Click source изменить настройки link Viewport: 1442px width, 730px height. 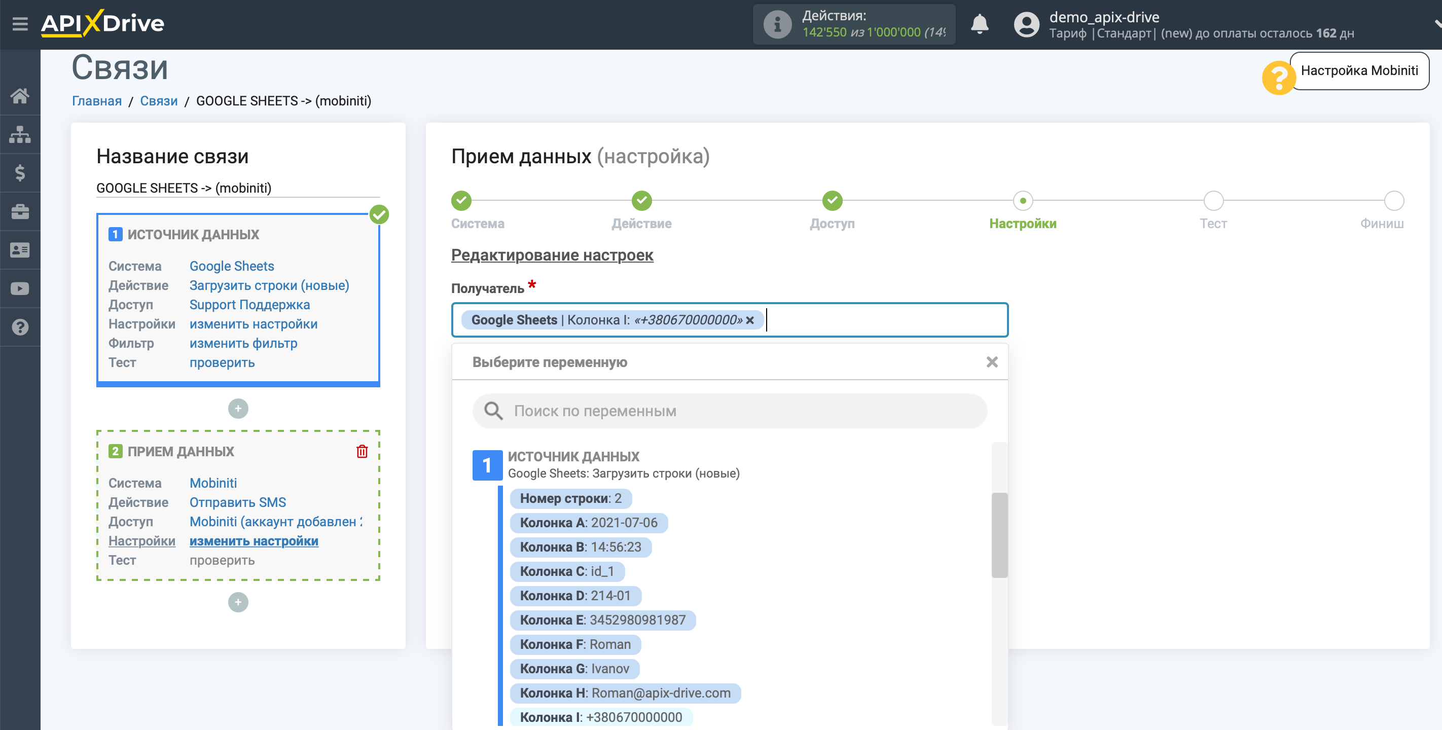pos(254,324)
